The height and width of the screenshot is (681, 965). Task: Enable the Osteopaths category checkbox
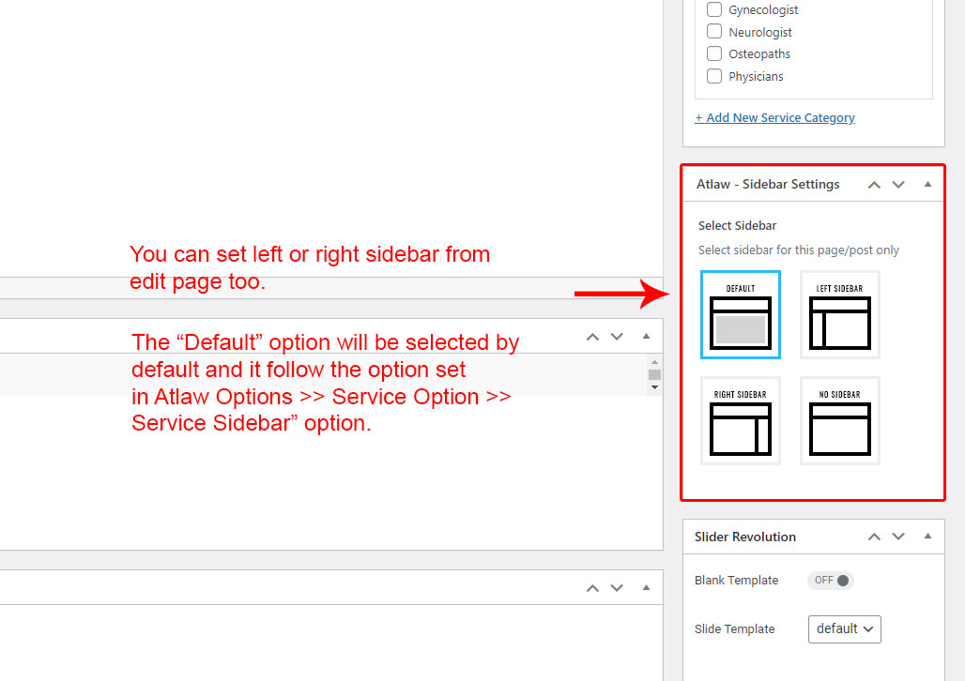click(714, 53)
